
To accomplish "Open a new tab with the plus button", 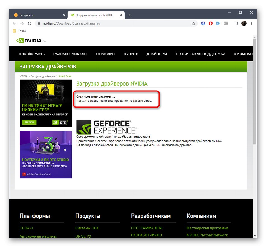I will click(130, 15).
